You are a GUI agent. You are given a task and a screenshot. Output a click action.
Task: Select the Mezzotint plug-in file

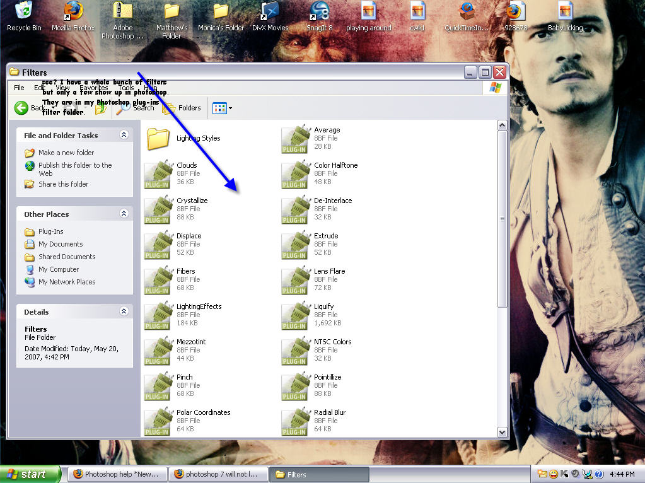(x=175, y=351)
